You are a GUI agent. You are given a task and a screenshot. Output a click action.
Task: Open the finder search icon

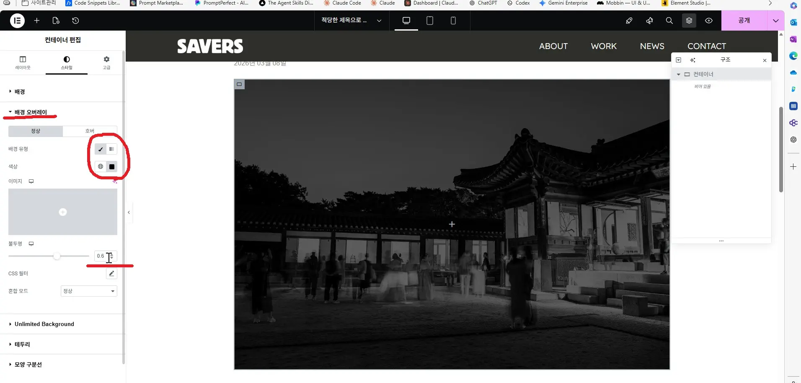coord(669,21)
